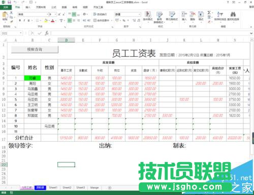The width and height of the screenshot is (254, 195).
Task: Switch to the Page Layout ribbon tab
Action: tap(41, 7)
